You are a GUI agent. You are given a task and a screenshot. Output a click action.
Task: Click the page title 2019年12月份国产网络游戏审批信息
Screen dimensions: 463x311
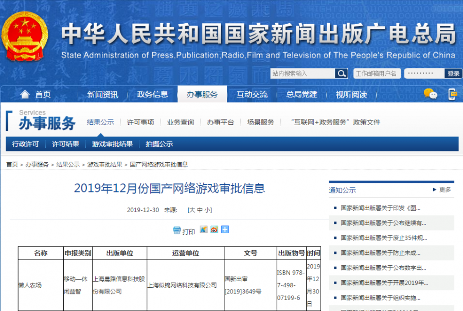coord(169,188)
